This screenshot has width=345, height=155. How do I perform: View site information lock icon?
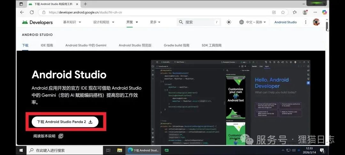tap(44, 12)
